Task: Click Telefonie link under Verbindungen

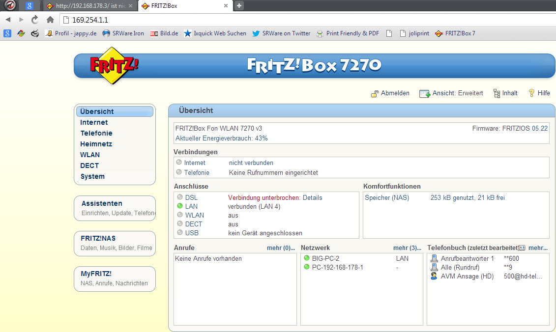Action: 197,172
